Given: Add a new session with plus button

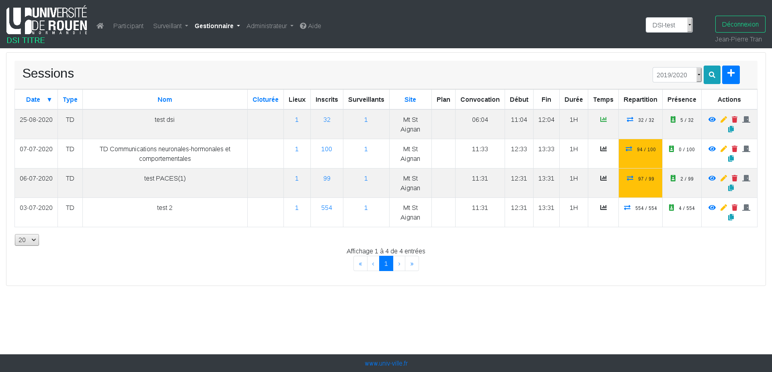Looking at the screenshot, I should pos(731,75).
